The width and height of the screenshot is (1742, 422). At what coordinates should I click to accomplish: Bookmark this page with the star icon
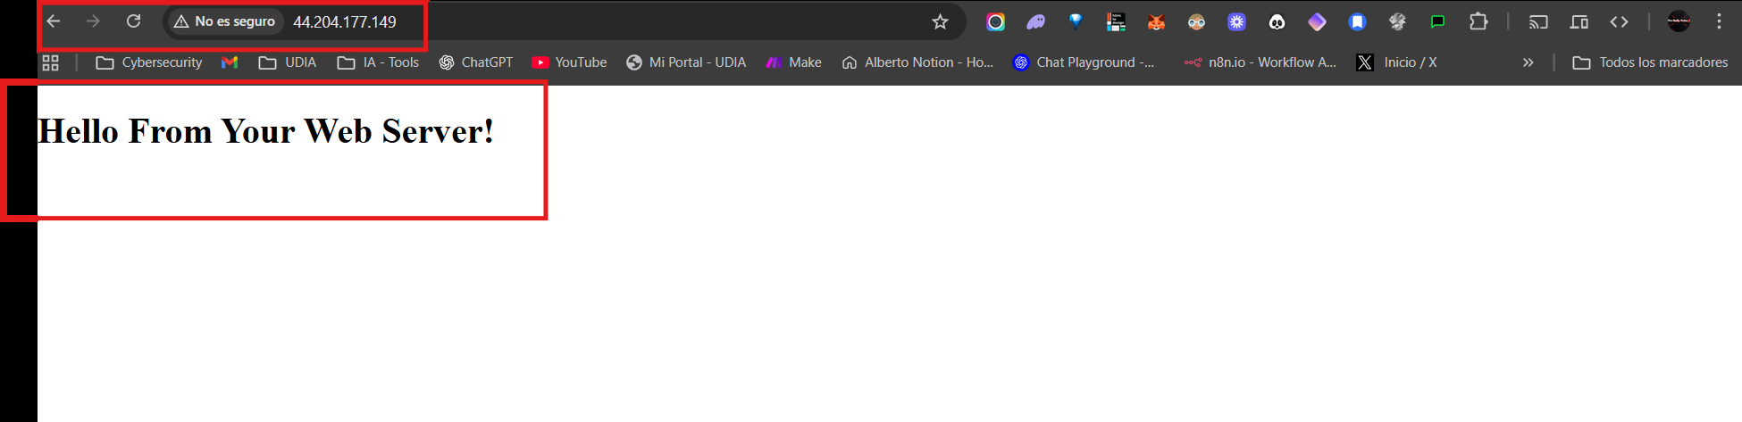tap(940, 22)
